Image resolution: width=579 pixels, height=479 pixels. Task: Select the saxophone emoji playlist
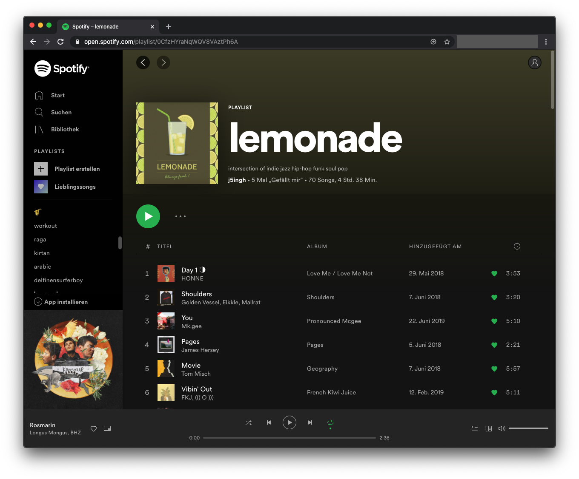click(38, 212)
